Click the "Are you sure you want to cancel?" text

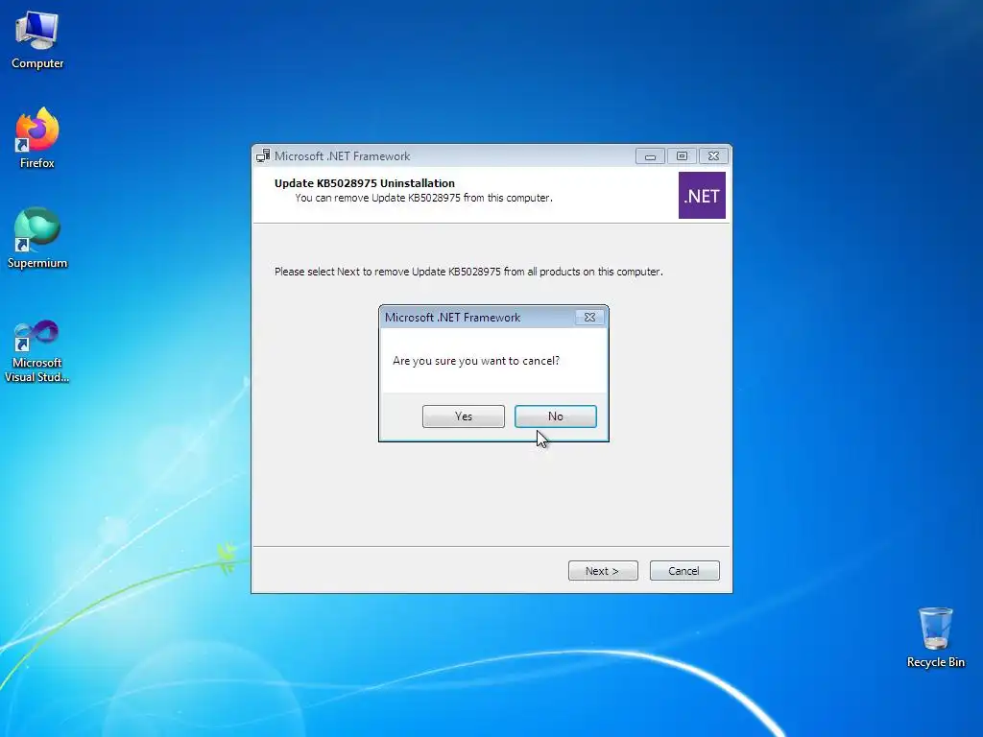[x=476, y=361]
